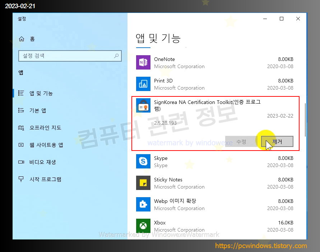The width and height of the screenshot is (320, 252).
Task: Click the Webp image extension icon
Action: (x=143, y=204)
